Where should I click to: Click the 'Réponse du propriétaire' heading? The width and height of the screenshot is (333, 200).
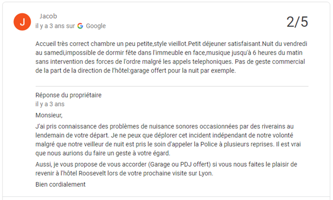click(x=68, y=95)
